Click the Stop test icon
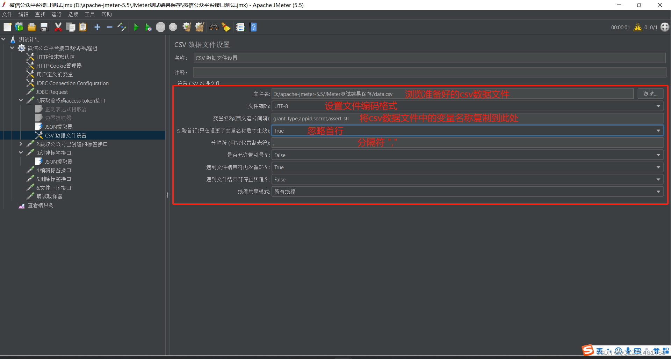 [160, 27]
